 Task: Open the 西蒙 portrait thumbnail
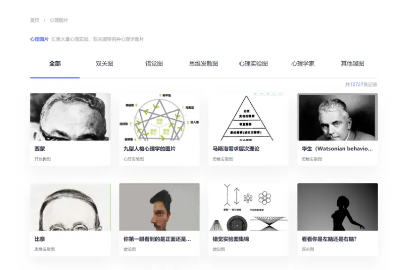click(x=70, y=117)
